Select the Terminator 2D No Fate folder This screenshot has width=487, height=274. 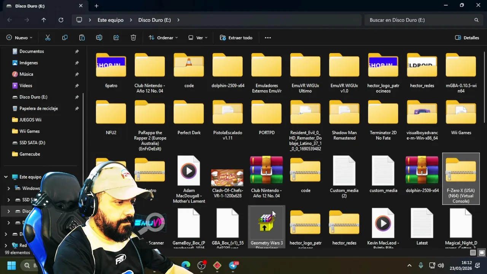383,120
